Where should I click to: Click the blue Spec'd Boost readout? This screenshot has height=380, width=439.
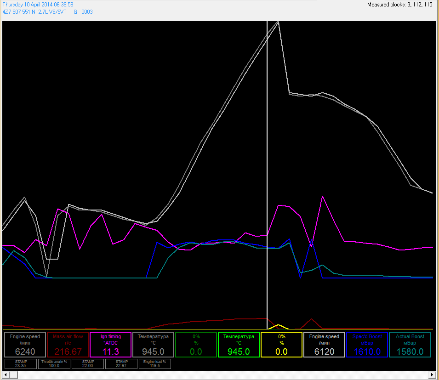366,345
